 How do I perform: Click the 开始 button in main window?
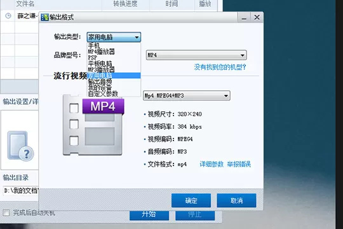pos(149,216)
